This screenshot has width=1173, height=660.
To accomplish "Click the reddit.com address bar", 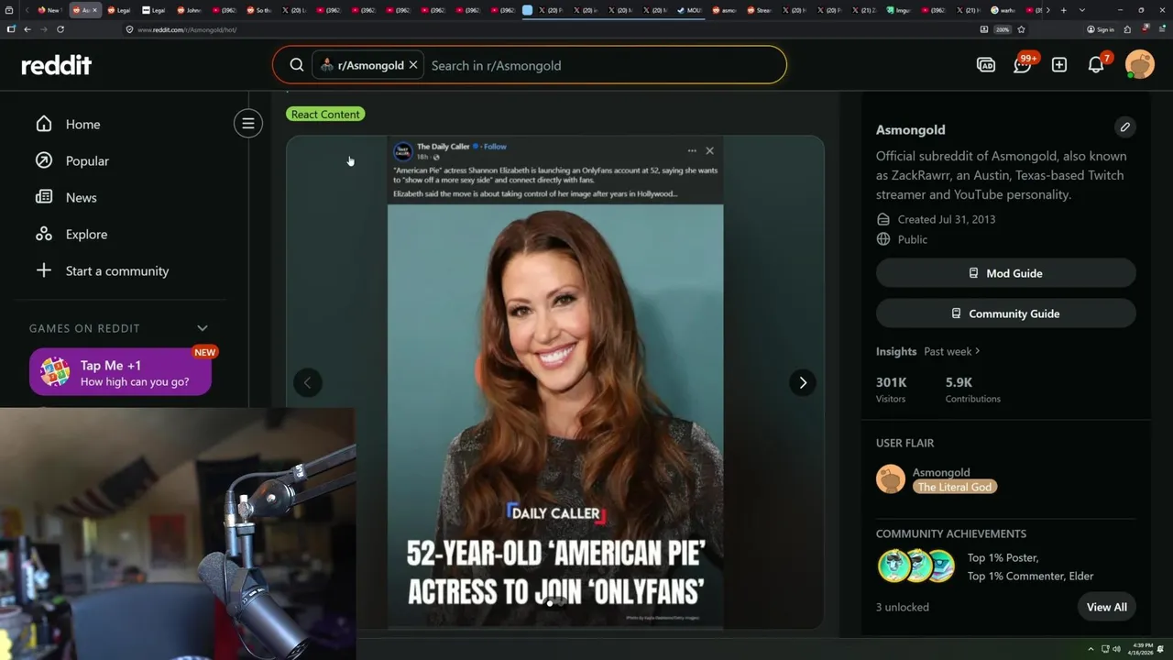I will point(550,29).
